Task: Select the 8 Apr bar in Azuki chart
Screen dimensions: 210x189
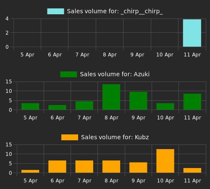Action: click(x=111, y=97)
